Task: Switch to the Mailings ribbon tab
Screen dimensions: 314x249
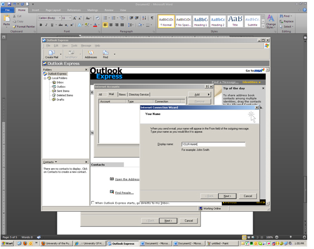Action: (93, 10)
